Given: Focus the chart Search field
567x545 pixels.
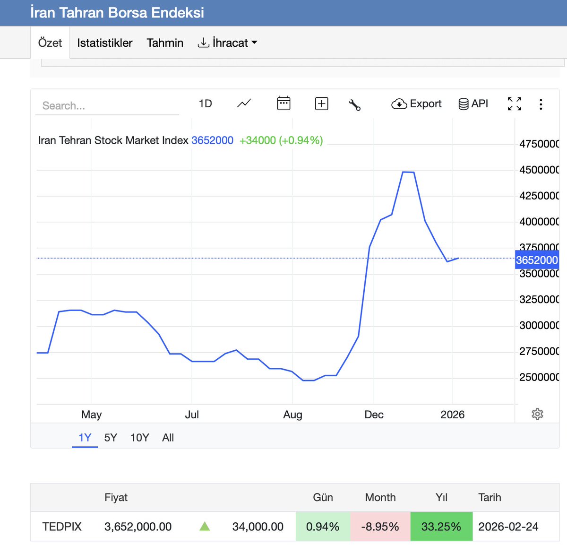Looking at the screenshot, I should [107, 105].
